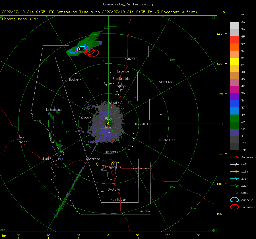Select the yellow diamond marker beside RockyMH

tap(76, 74)
